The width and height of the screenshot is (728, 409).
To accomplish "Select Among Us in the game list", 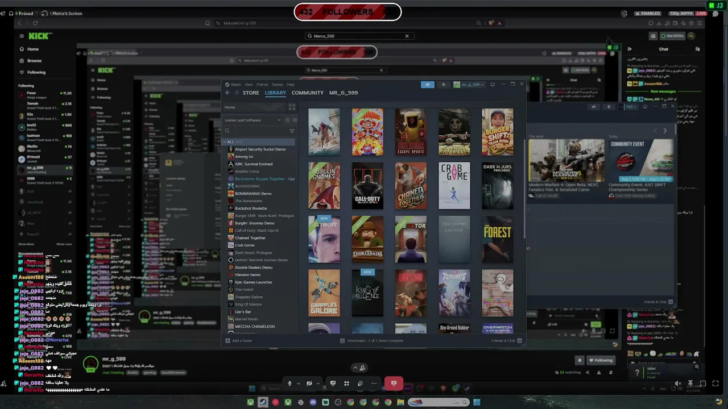I will (244, 157).
